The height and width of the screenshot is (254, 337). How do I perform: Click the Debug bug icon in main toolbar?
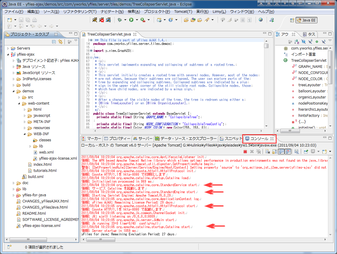click(120, 20)
